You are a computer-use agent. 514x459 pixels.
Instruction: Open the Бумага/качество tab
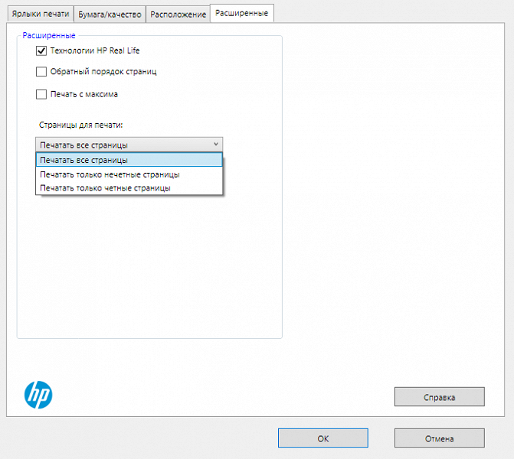[x=110, y=15]
